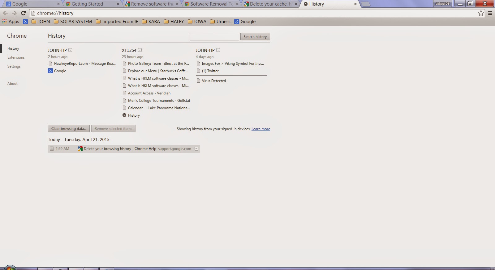This screenshot has height=270, width=495.
Task: Open the JOHN bookmarks folder
Action: coord(41,22)
